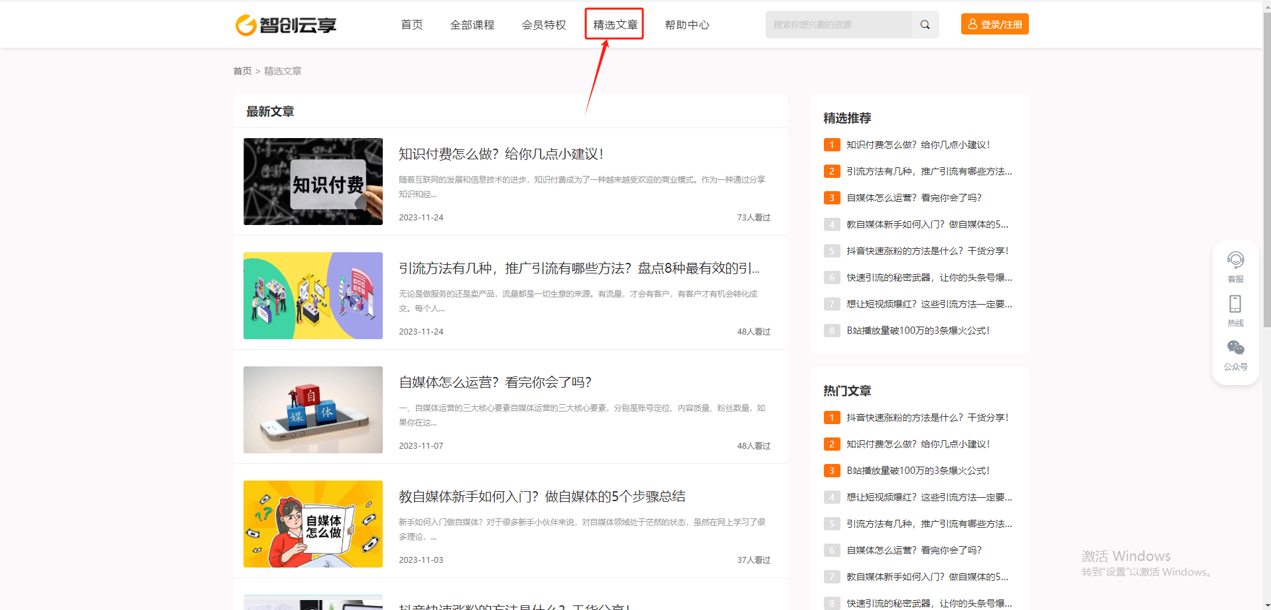Open 热门文章 item B站播放量破100万
Viewport: 1271px width, 610px height.
point(918,471)
